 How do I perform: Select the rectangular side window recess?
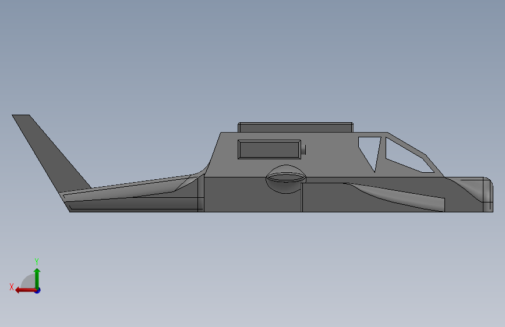coord(269,150)
